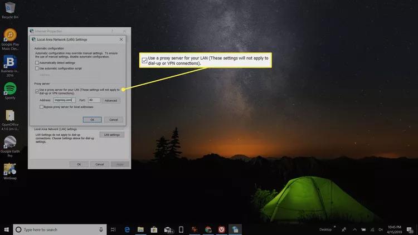Launch Microsoft Edge from the taskbar

click(127, 229)
